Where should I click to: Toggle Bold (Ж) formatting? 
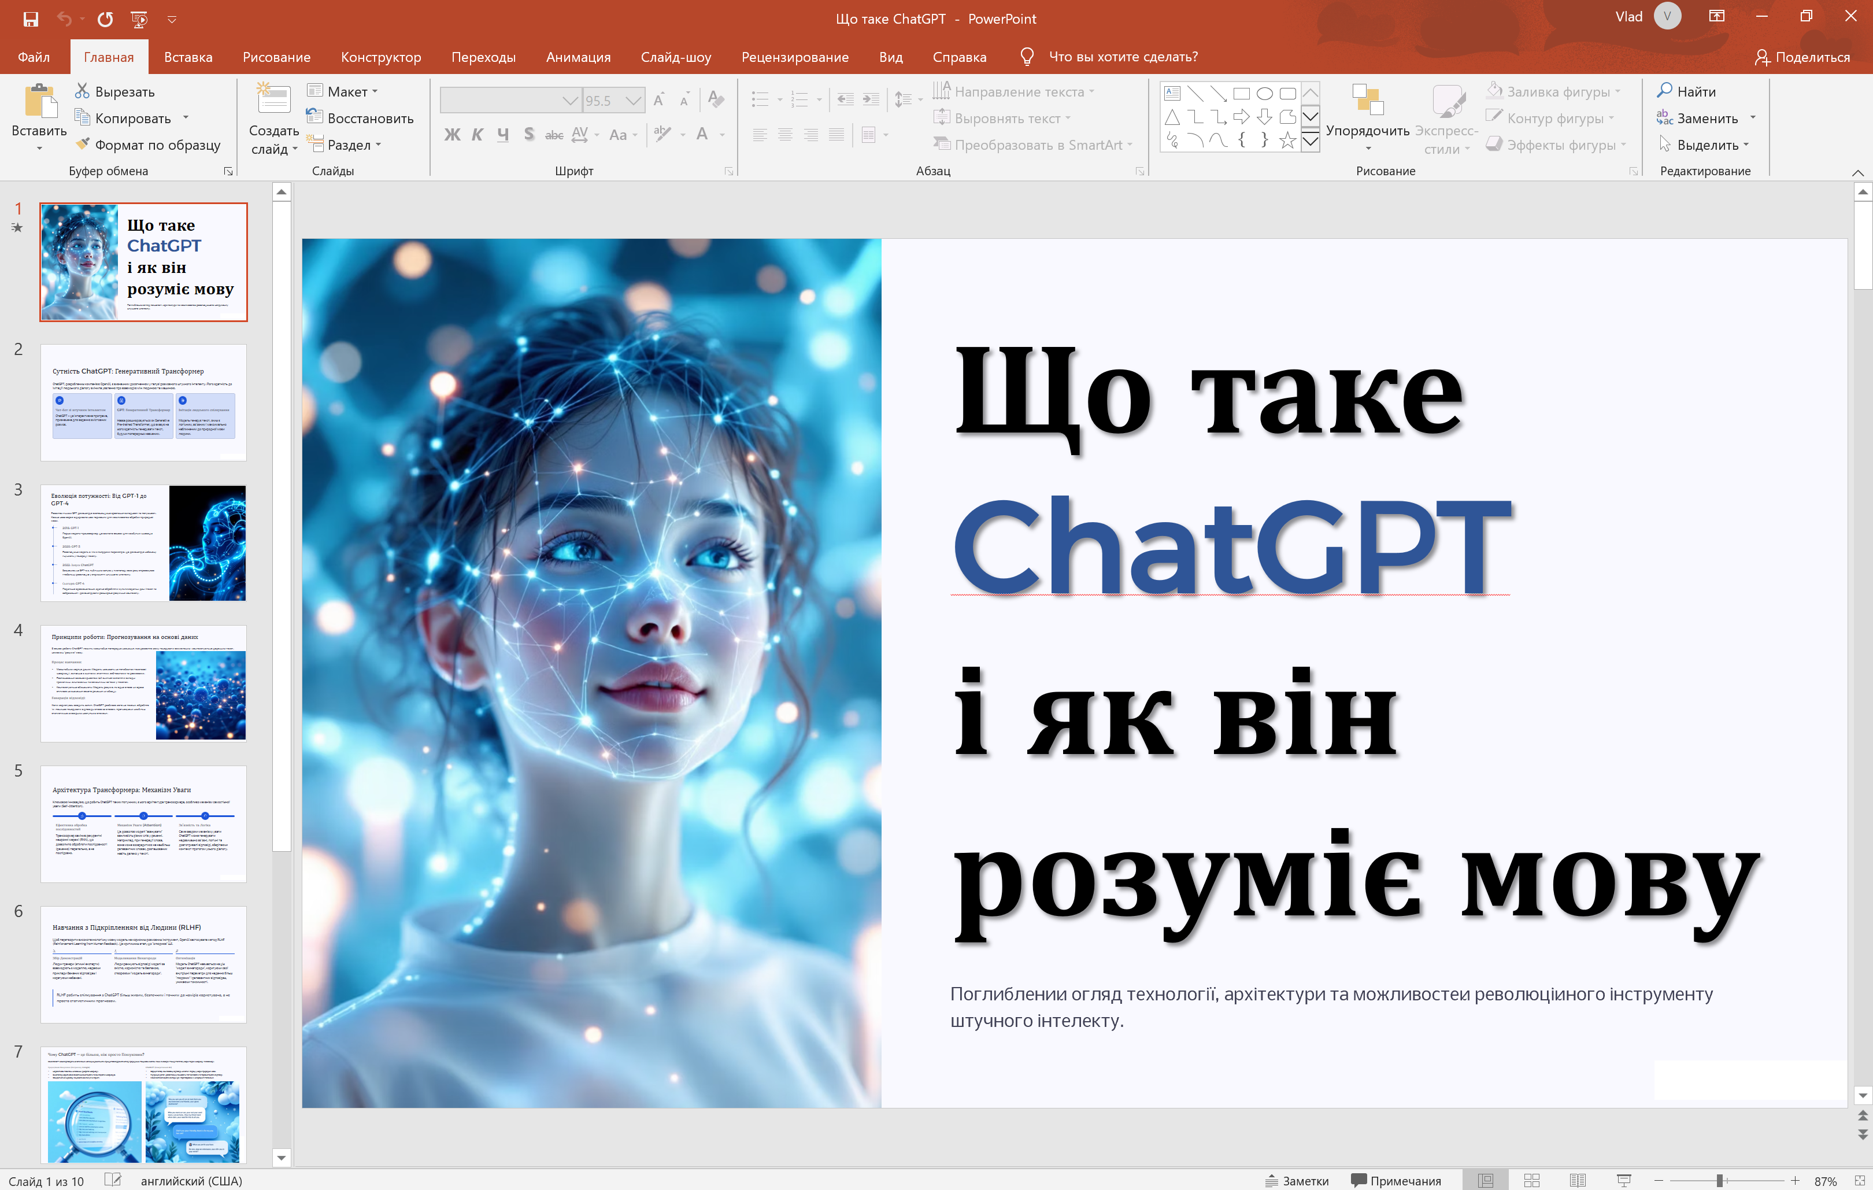pyautogui.click(x=452, y=135)
